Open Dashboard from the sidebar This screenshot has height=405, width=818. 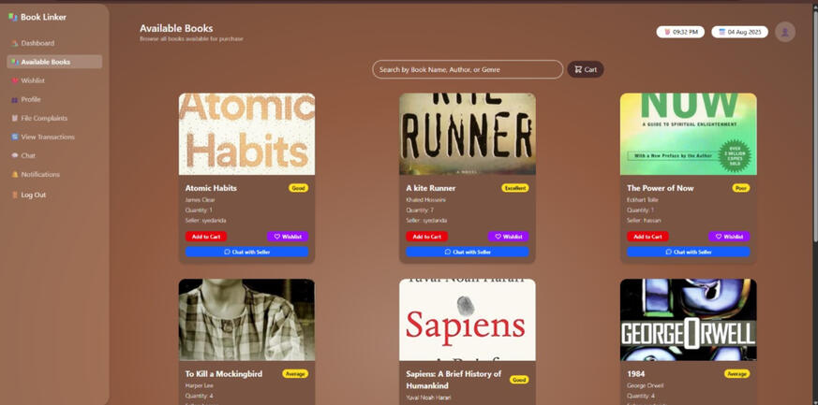54,43
